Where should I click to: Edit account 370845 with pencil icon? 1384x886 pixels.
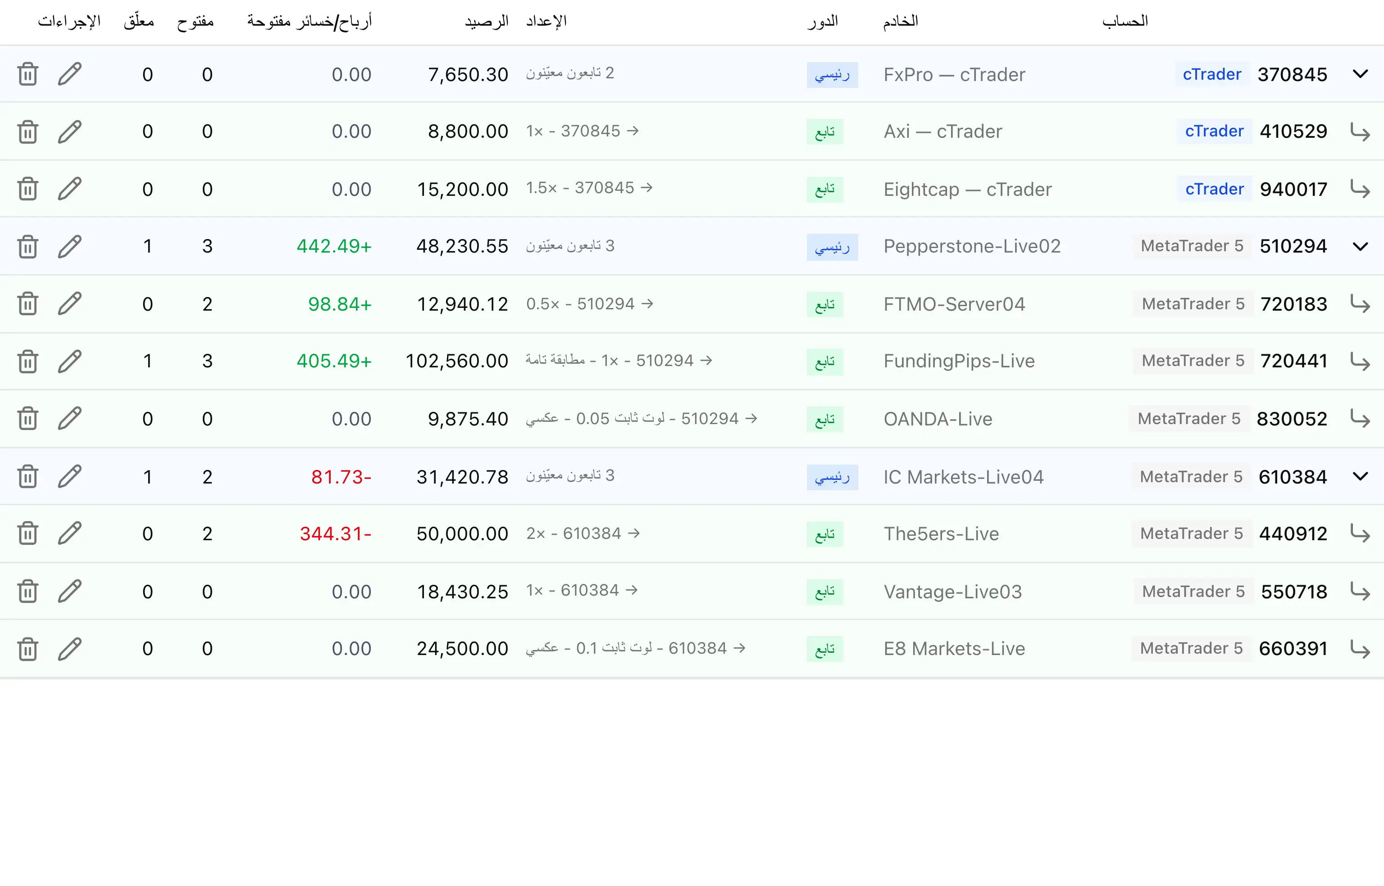point(70,74)
